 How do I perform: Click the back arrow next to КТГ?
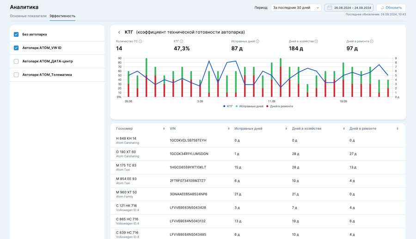click(x=119, y=32)
